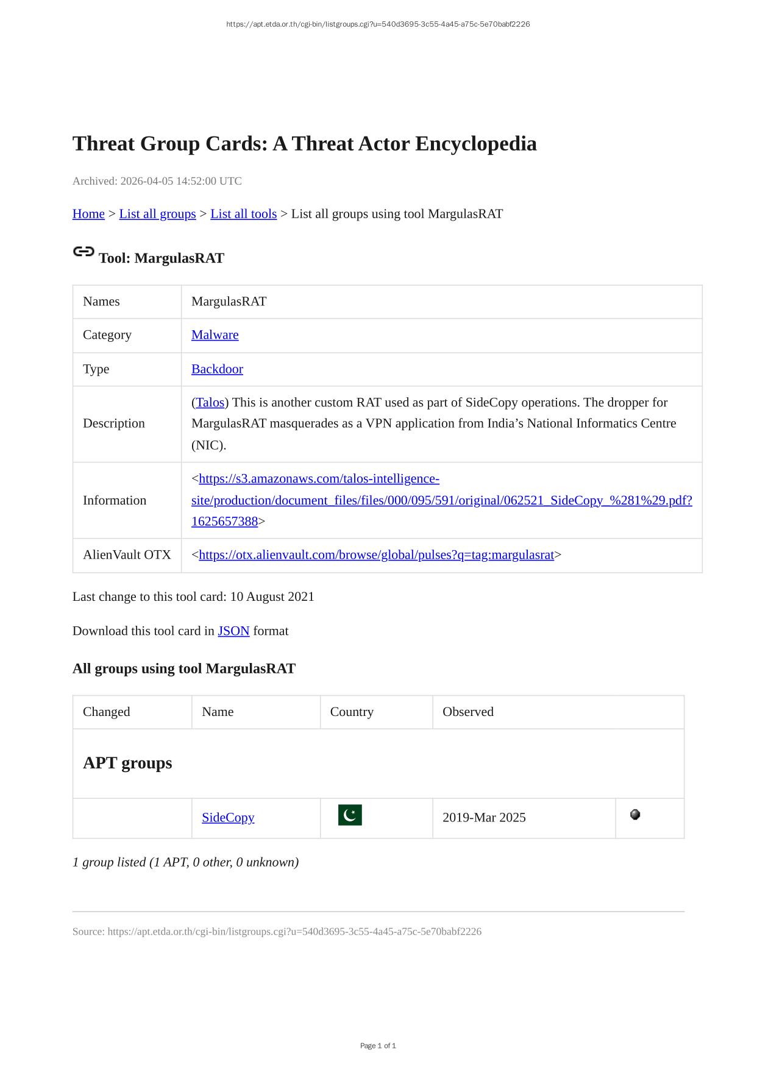The image size is (757, 1070).
Task: Click the Pakistan flag icon
Action: pos(350,815)
